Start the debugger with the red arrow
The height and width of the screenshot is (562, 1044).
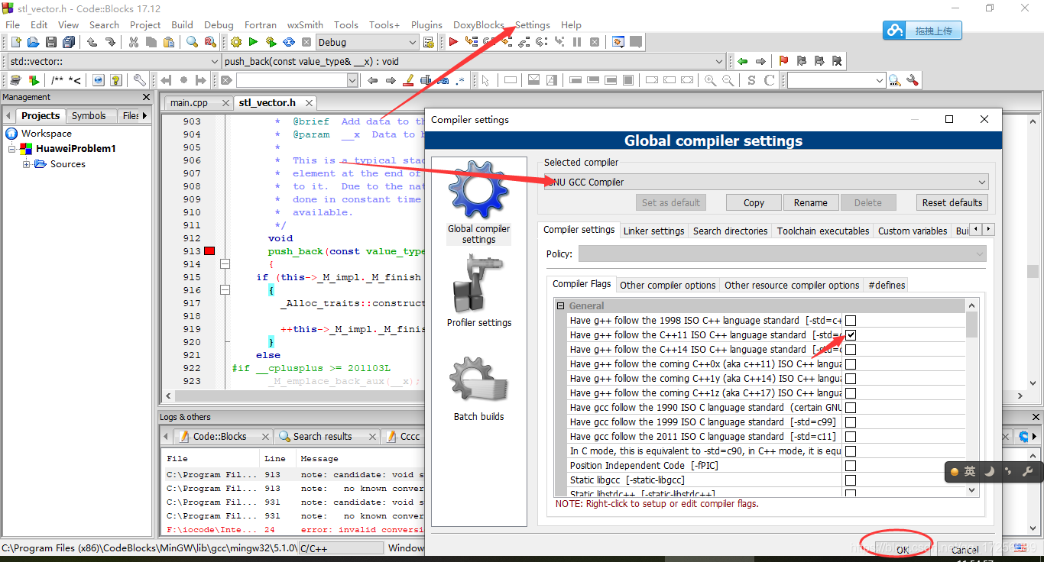pos(453,42)
